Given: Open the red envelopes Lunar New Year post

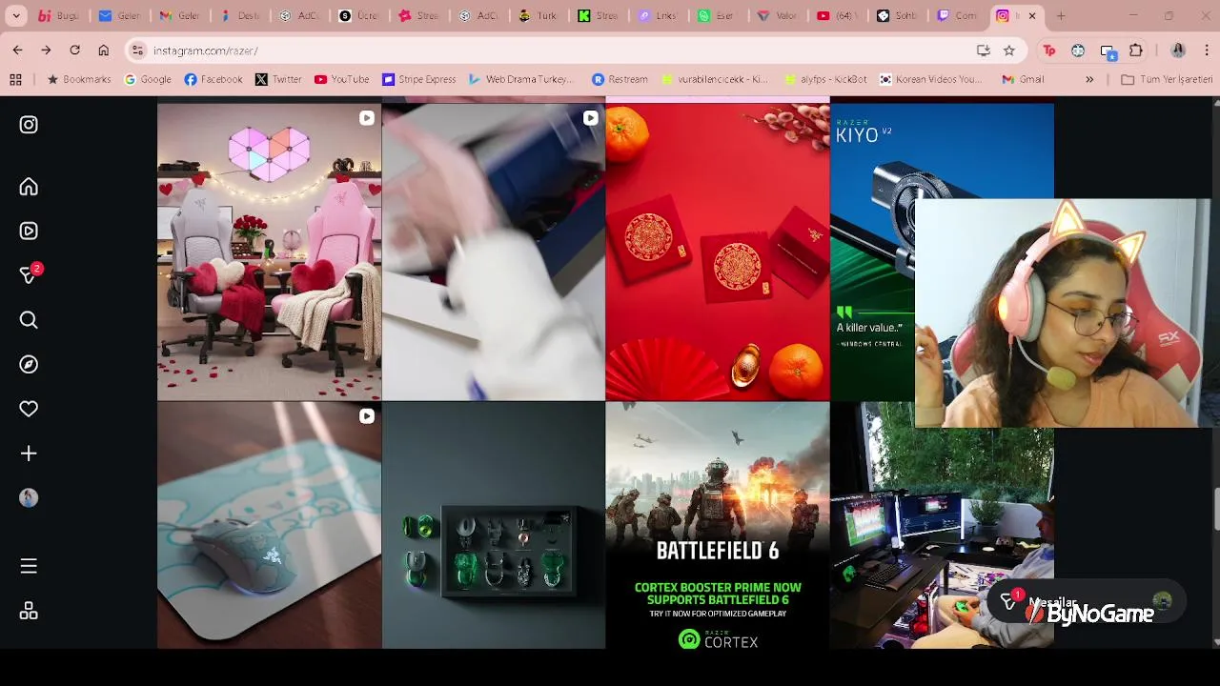Looking at the screenshot, I should (x=718, y=252).
